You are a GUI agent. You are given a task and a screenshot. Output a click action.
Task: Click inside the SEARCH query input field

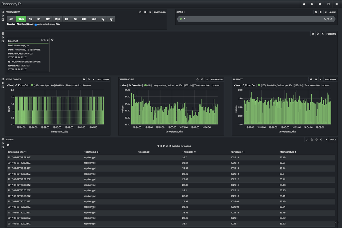[x=240, y=19]
